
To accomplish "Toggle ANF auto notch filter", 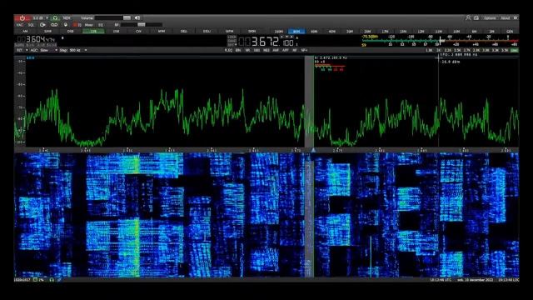I will click(x=276, y=50).
